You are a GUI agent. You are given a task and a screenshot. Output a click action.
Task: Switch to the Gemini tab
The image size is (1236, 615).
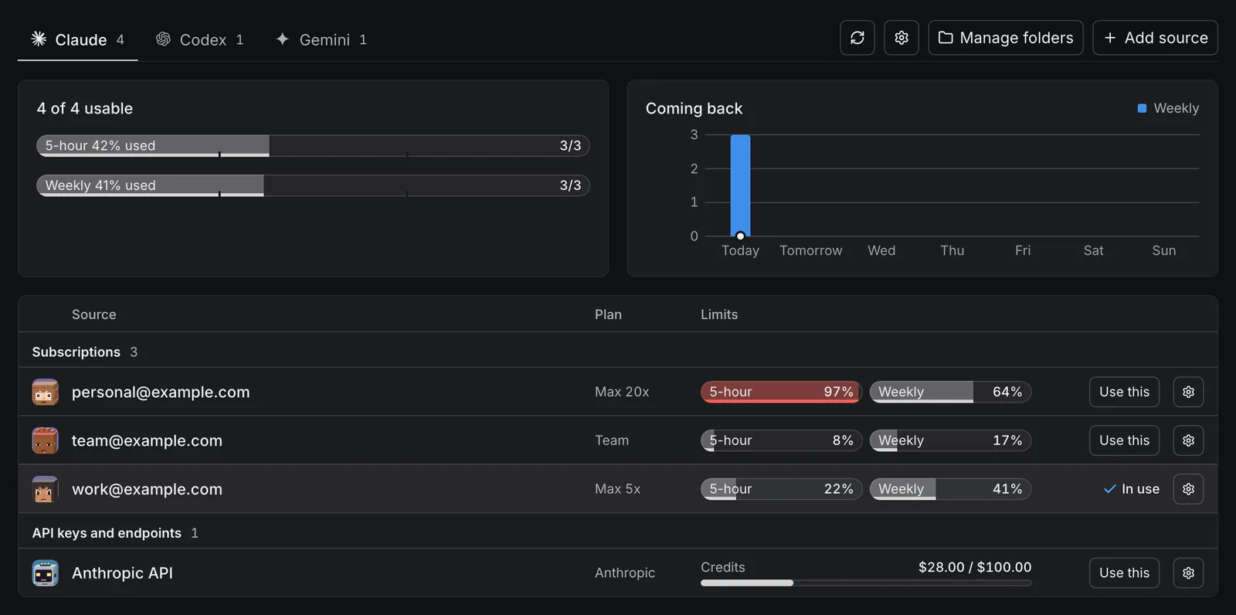point(321,39)
